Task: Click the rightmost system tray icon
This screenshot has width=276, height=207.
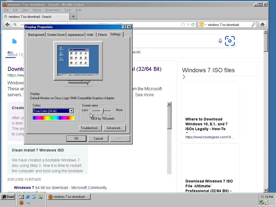Action: tap(266, 202)
